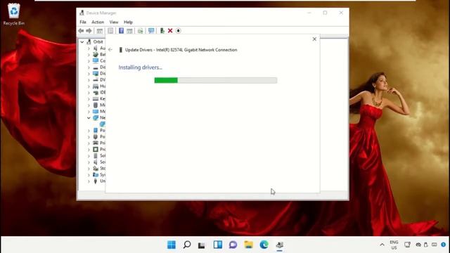Expand the IDE controllers category arrow

(x=89, y=93)
